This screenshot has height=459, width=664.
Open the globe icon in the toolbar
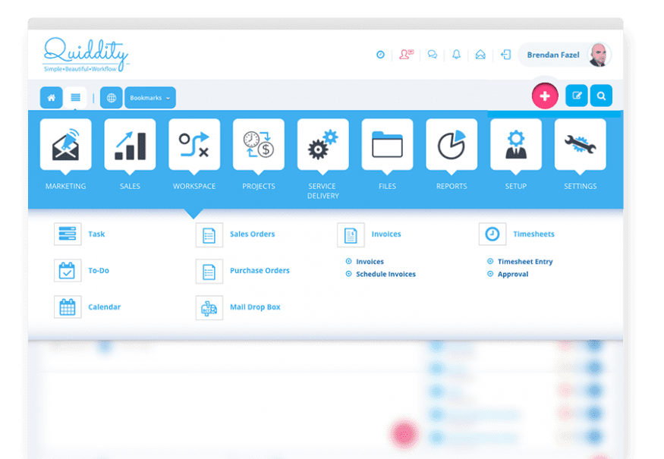111,97
